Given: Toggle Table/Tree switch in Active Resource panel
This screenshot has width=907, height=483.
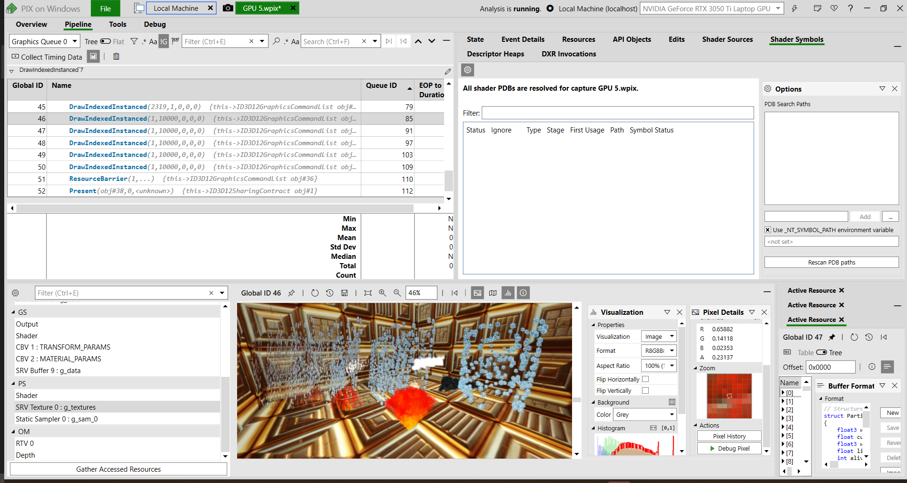Looking at the screenshot, I should (x=821, y=352).
